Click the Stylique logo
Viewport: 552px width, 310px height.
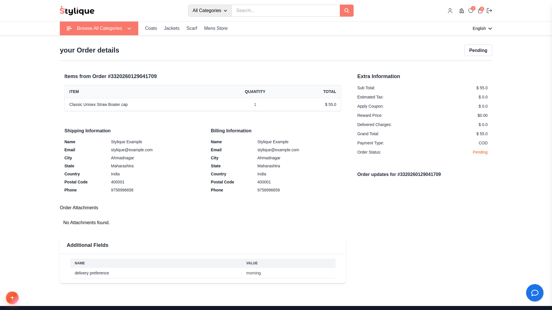click(x=77, y=11)
